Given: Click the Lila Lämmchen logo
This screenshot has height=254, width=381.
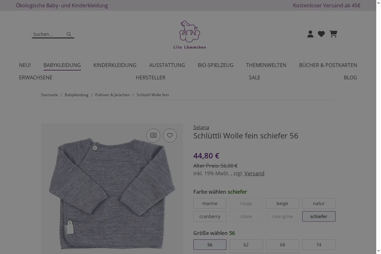Looking at the screenshot, I should [x=190, y=35].
